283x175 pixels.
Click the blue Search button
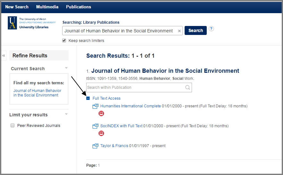click(x=196, y=30)
